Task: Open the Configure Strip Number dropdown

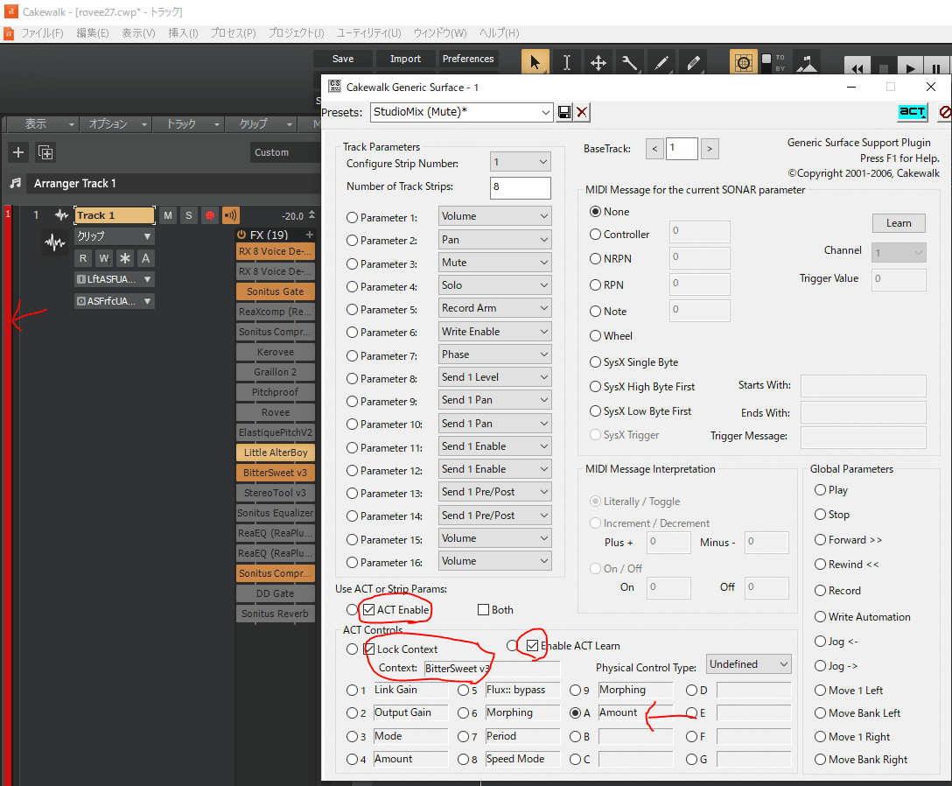Action: (521, 162)
